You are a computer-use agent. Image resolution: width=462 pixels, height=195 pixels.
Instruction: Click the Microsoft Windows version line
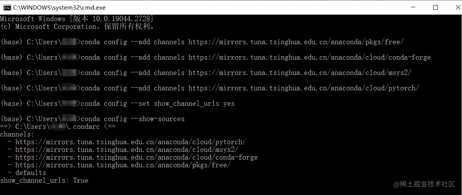pos(77,19)
